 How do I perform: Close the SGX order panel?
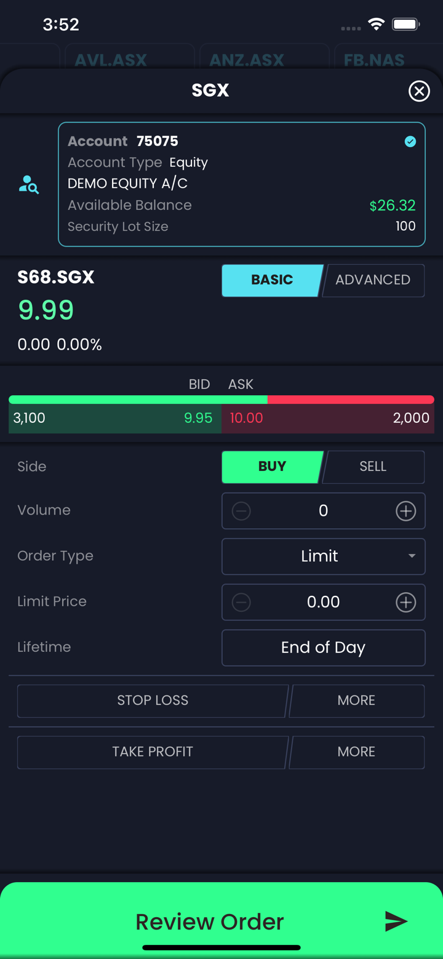(x=419, y=91)
